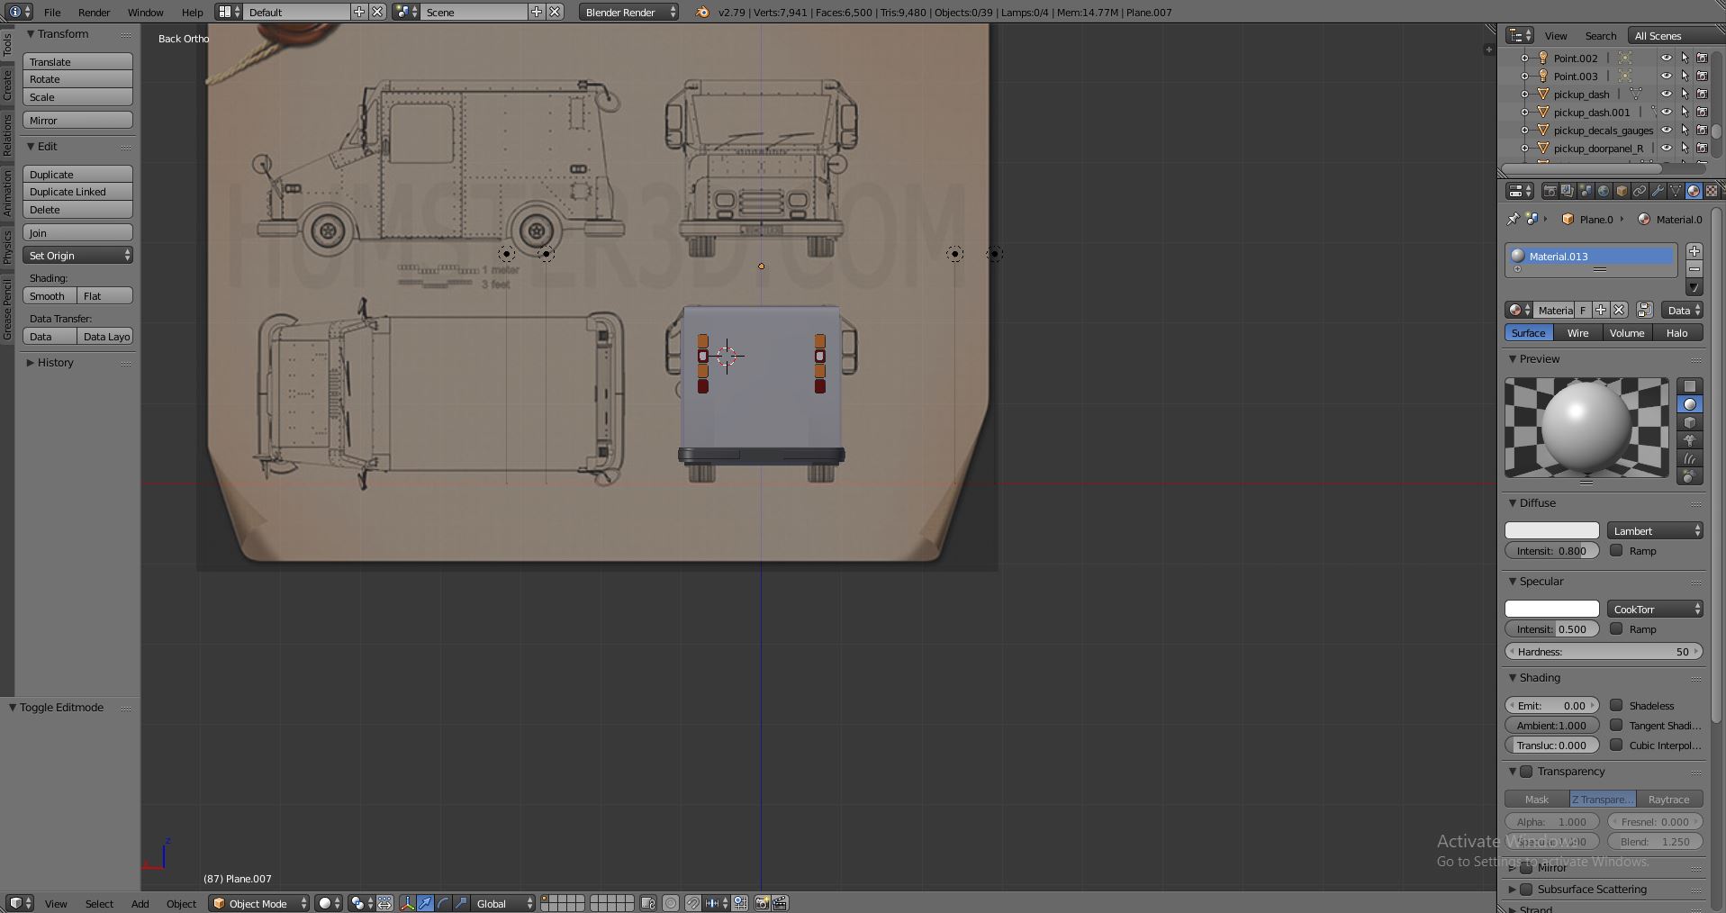
Task: Toggle material node tree icon
Action: click(1644, 310)
